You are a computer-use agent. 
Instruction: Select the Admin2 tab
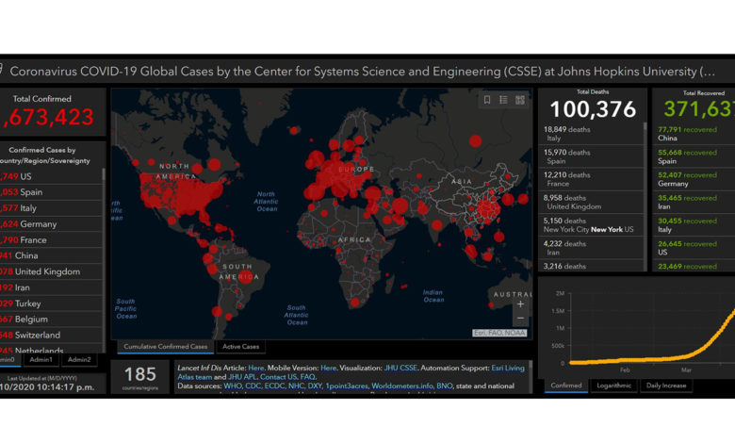point(79,359)
